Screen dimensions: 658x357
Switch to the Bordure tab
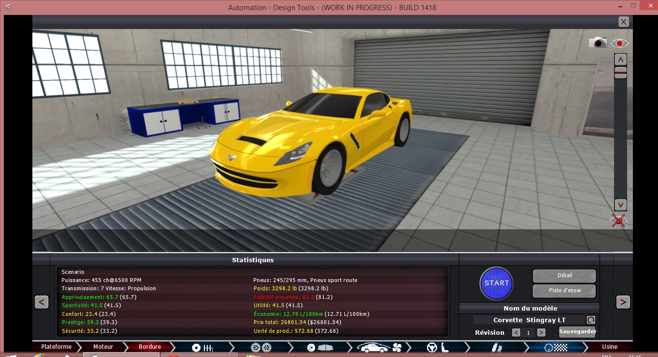(150, 347)
